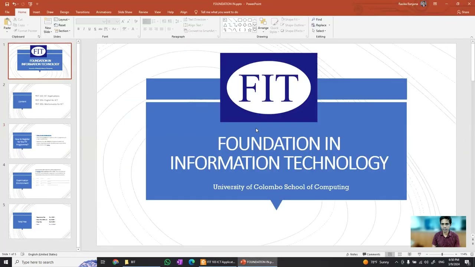Pick the rectangle shape in shapes gallery
Viewport: 475px width, 267px height.
click(x=240, y=20)
